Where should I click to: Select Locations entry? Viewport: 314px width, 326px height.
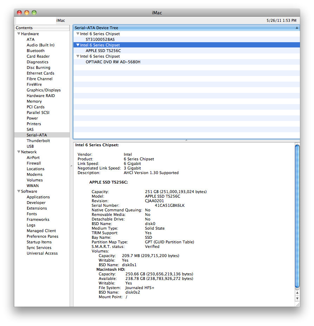tap(36, 169)
